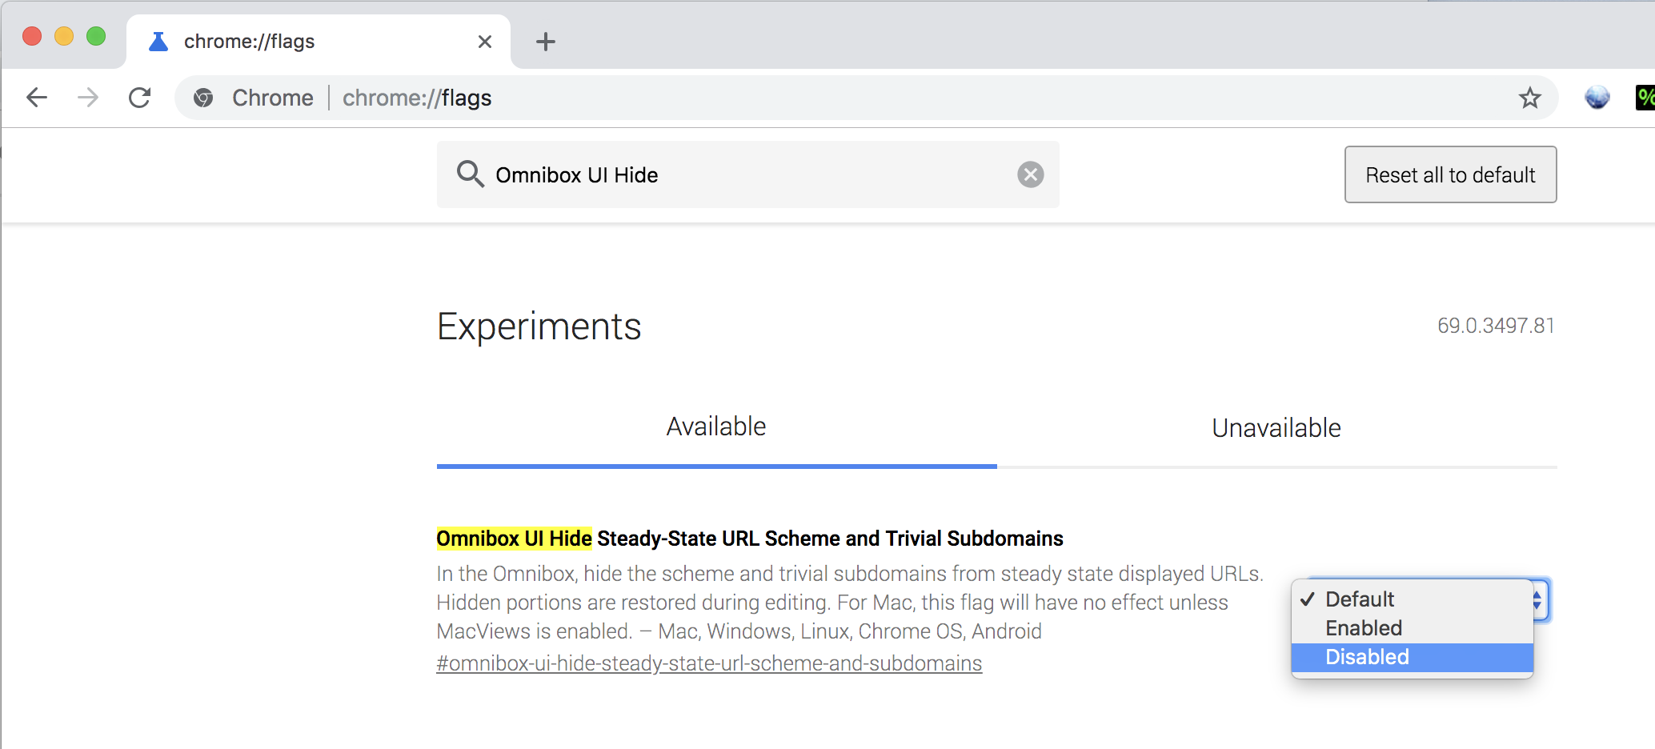1655x749 pixels.
Task: Switch to the Available tab
Action: [716, 427]
